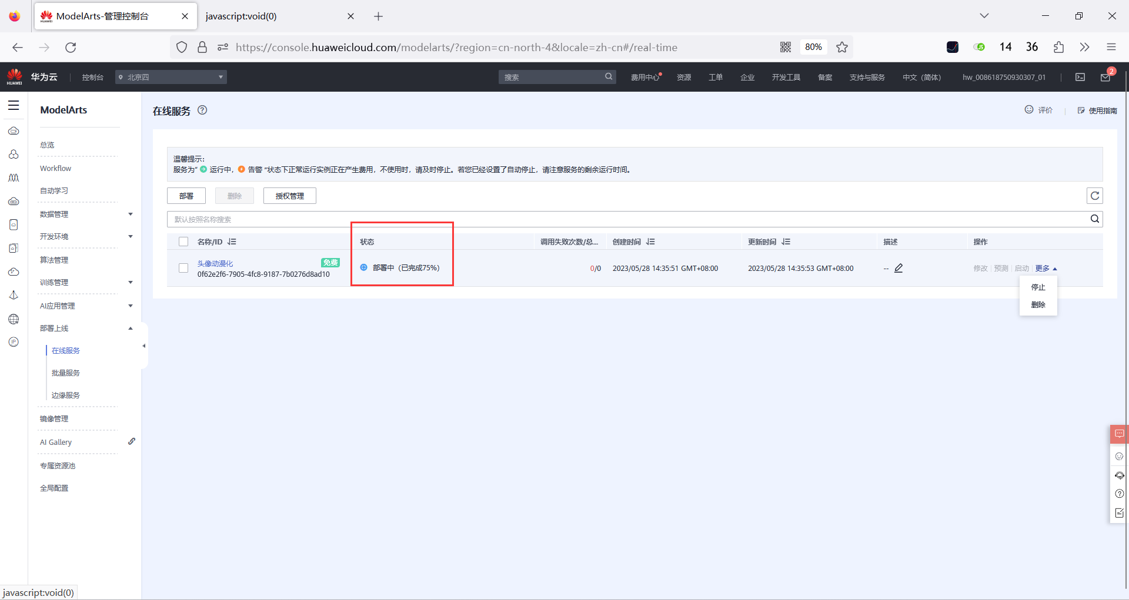
Task: Click the help question mark beside 在线服务 title
Action: coord(202,110)
